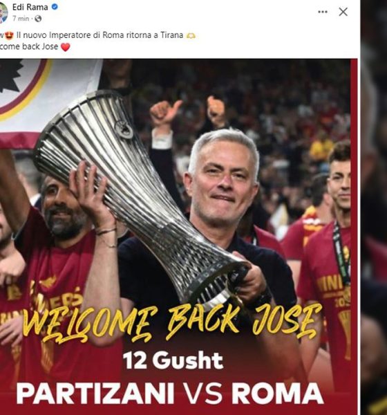Viewport: 387px width, 415px height.
Task: Click the heart-eyes emoji in the post
Action: coord(9,35)
